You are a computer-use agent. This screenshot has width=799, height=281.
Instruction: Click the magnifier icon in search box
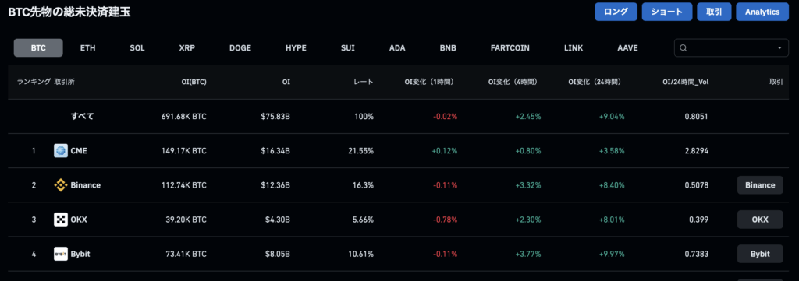pyautogui.click(x=684, y=48)
